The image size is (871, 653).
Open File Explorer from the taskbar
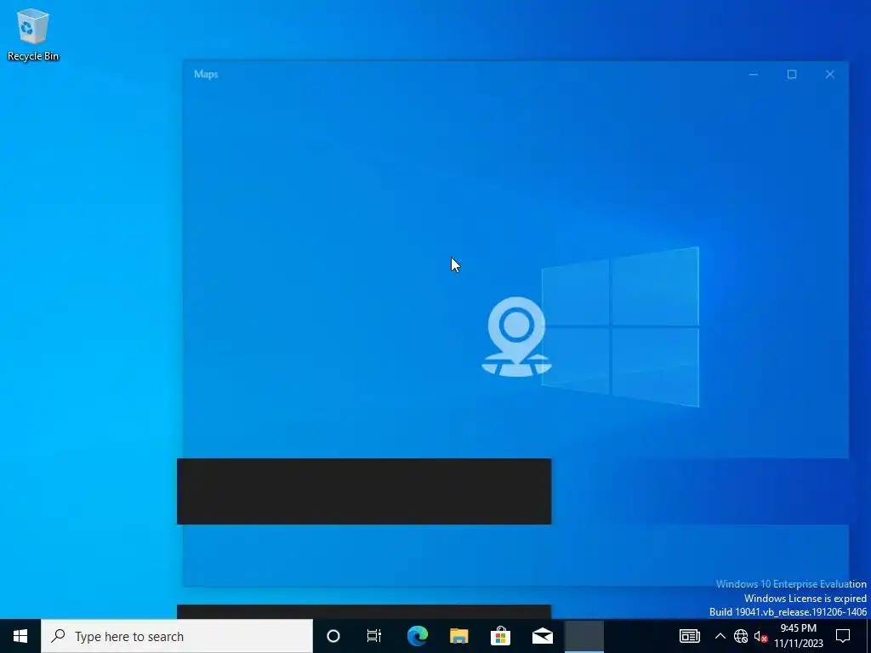click(x=458, y=636)
